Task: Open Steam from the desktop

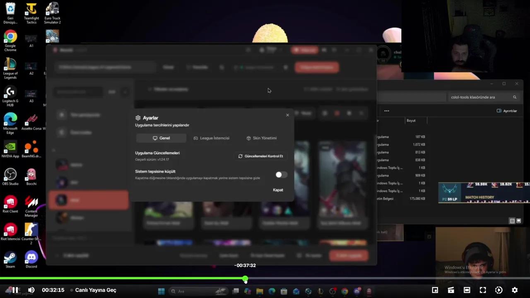Action: click(10, 257)
